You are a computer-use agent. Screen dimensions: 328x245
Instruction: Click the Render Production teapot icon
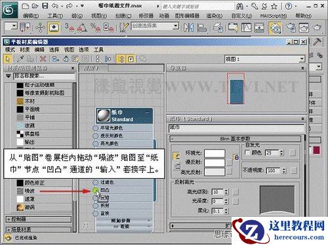pos(317,28)
